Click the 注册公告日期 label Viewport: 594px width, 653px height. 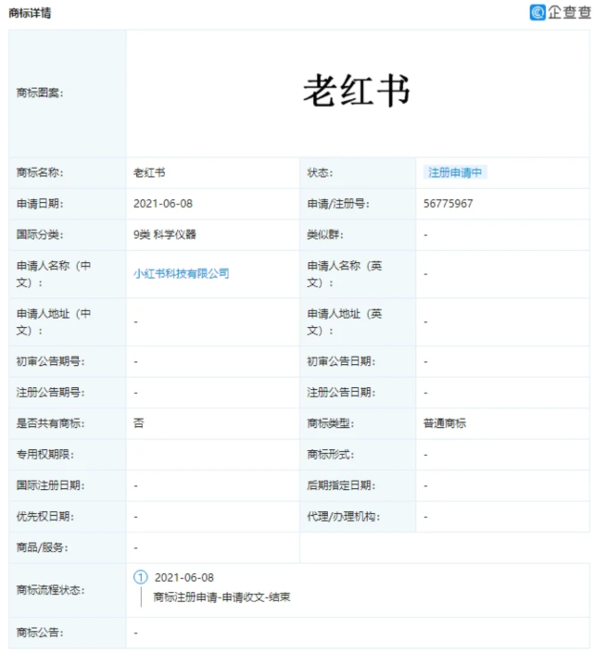click(341, 393)
